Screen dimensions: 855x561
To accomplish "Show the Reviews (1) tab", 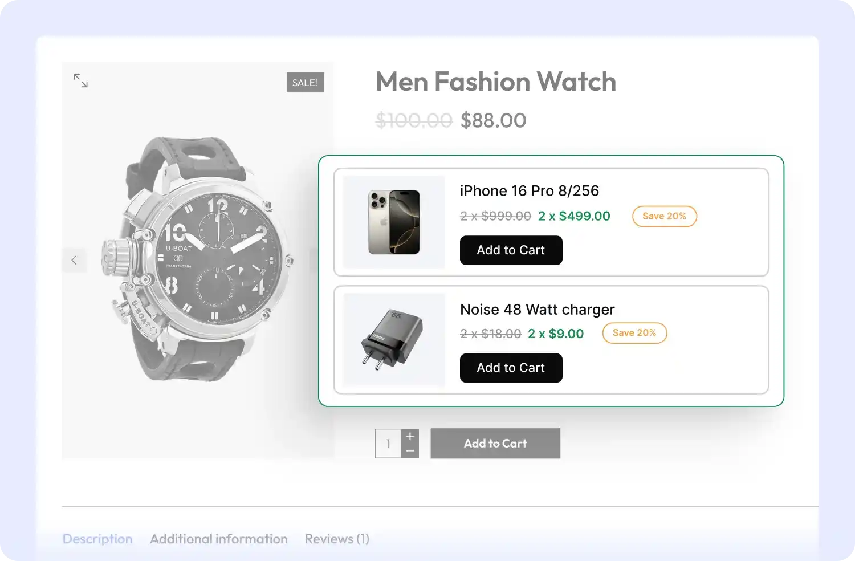I will point(337,539).
